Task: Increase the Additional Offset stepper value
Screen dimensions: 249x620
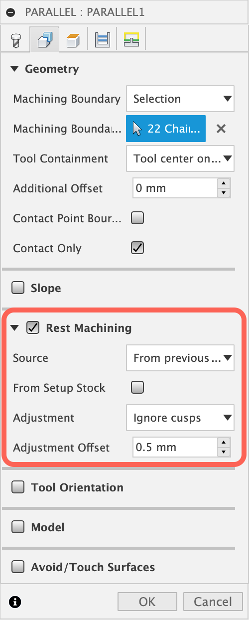Action: coord(224,183)
